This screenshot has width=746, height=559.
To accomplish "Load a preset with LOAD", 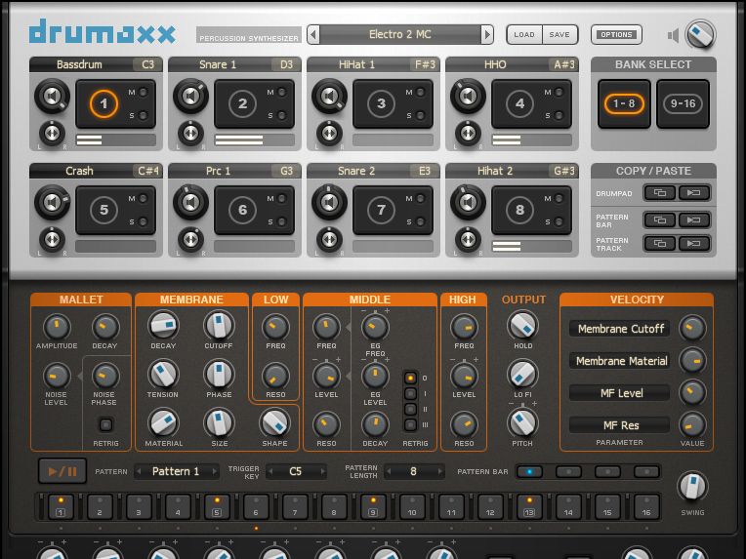I will coord(524,35).
